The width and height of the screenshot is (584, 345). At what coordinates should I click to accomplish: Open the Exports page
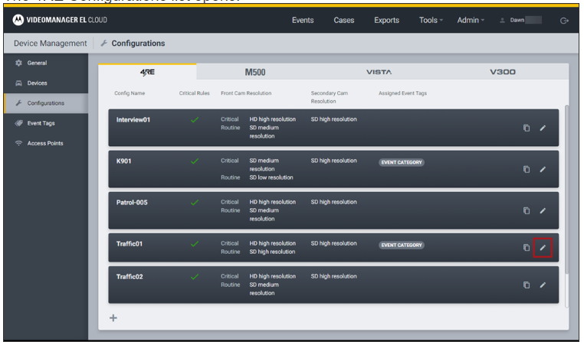point(386,20)
